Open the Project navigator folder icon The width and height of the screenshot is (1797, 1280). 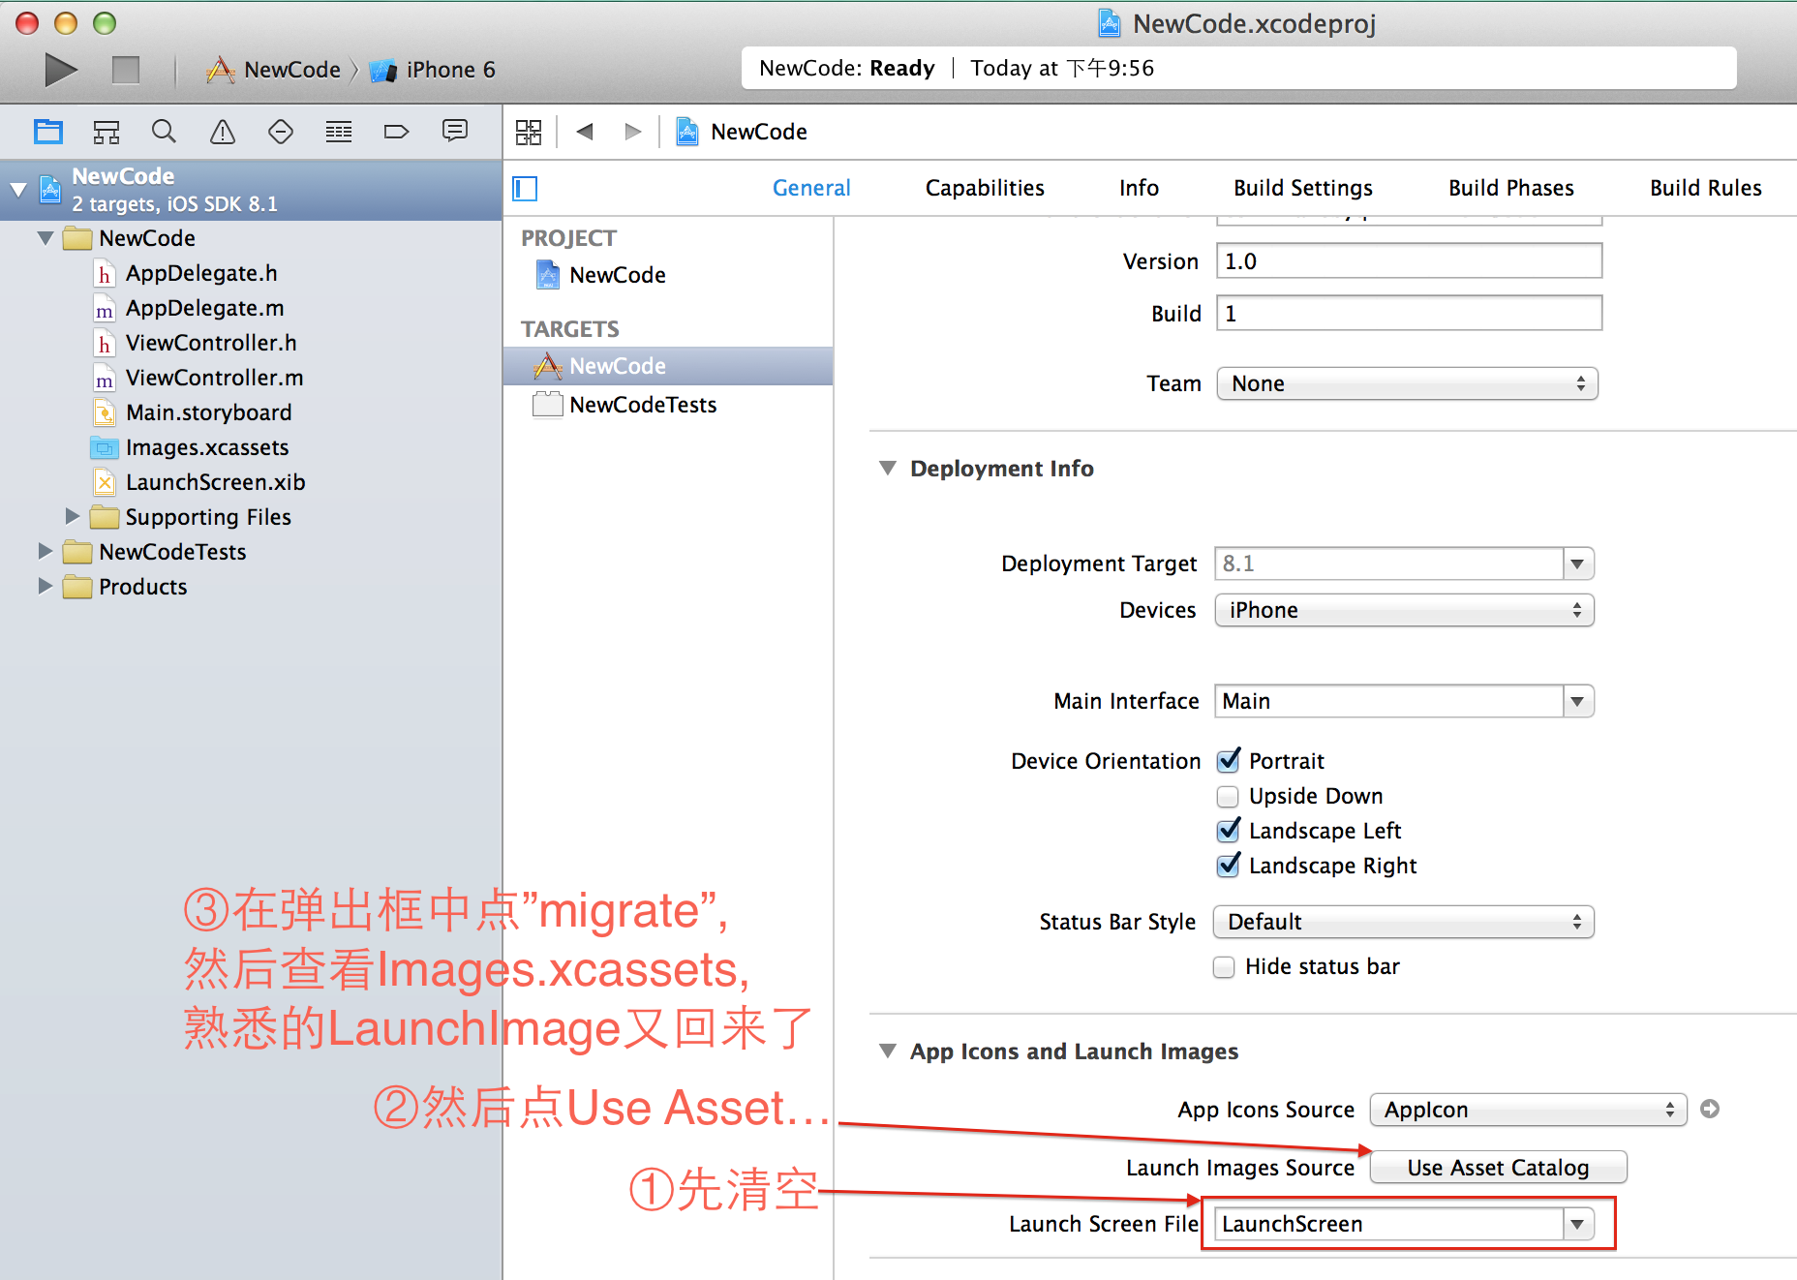pyautogui.click(x=48, y=132)
